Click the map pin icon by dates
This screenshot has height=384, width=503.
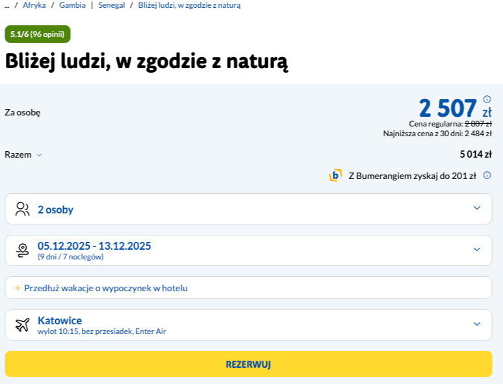(23, 250)
